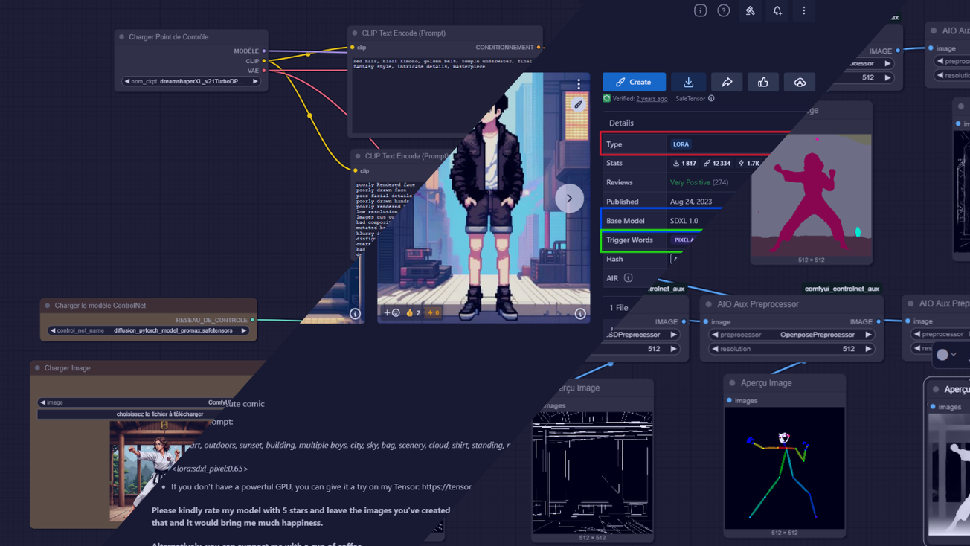Click the blue Create button
The width and height of the screenshot is (970, 546).
click(x=634, y=82)
